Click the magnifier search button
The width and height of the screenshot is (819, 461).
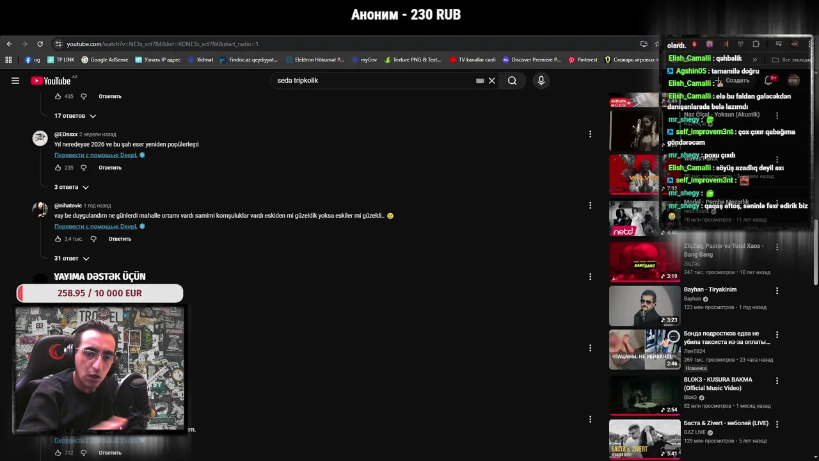pos(512,81)
